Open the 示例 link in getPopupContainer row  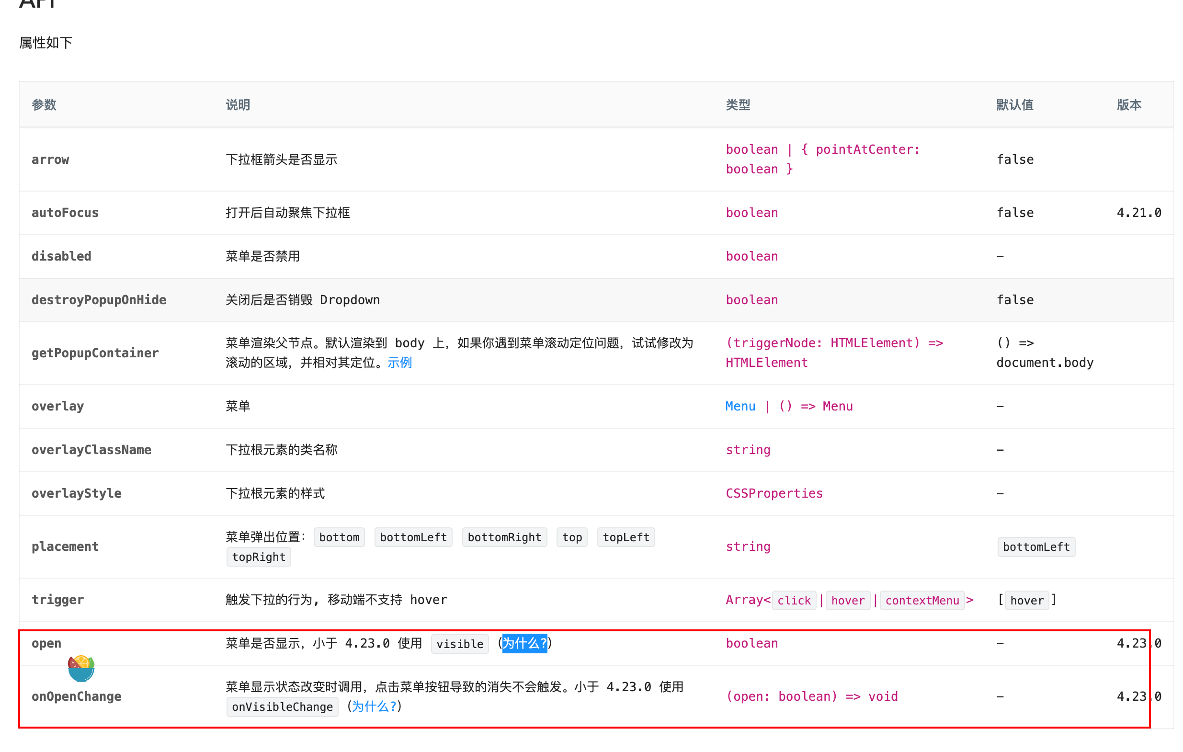coord(399,363)
